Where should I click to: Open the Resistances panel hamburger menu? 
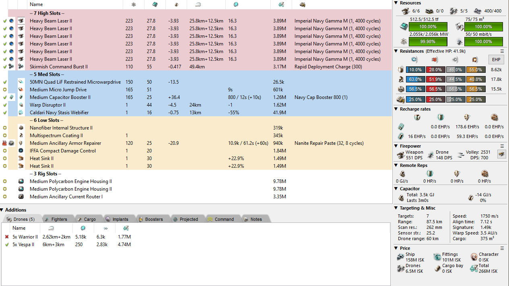click(x=502, y=51)
